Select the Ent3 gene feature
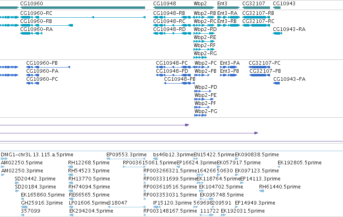Screen dimensions: 343x217 [229, 8]
